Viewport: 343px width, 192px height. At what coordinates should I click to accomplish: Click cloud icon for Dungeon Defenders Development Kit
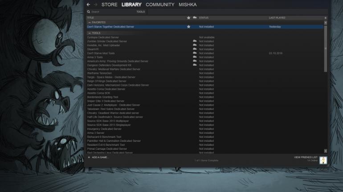(195, 65)
